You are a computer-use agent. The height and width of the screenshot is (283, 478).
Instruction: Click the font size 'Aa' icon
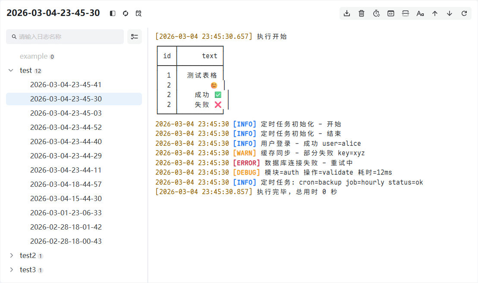[x=420, y=13]
